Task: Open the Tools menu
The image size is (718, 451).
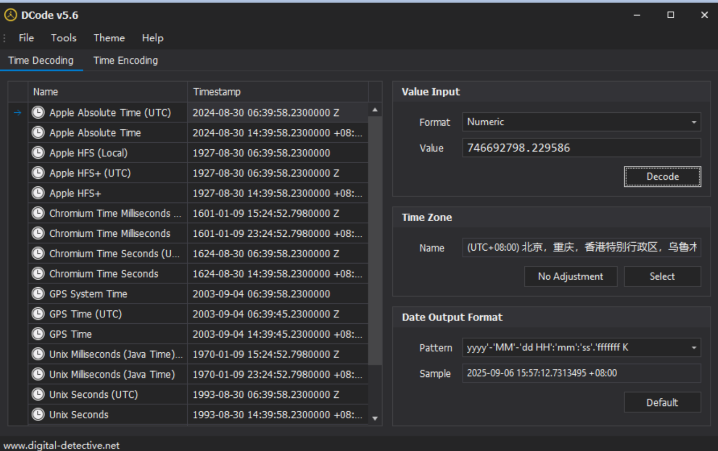Action: coord(64,38)
